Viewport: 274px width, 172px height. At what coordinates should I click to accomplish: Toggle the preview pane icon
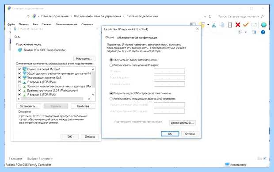click(x=254, y=32)
